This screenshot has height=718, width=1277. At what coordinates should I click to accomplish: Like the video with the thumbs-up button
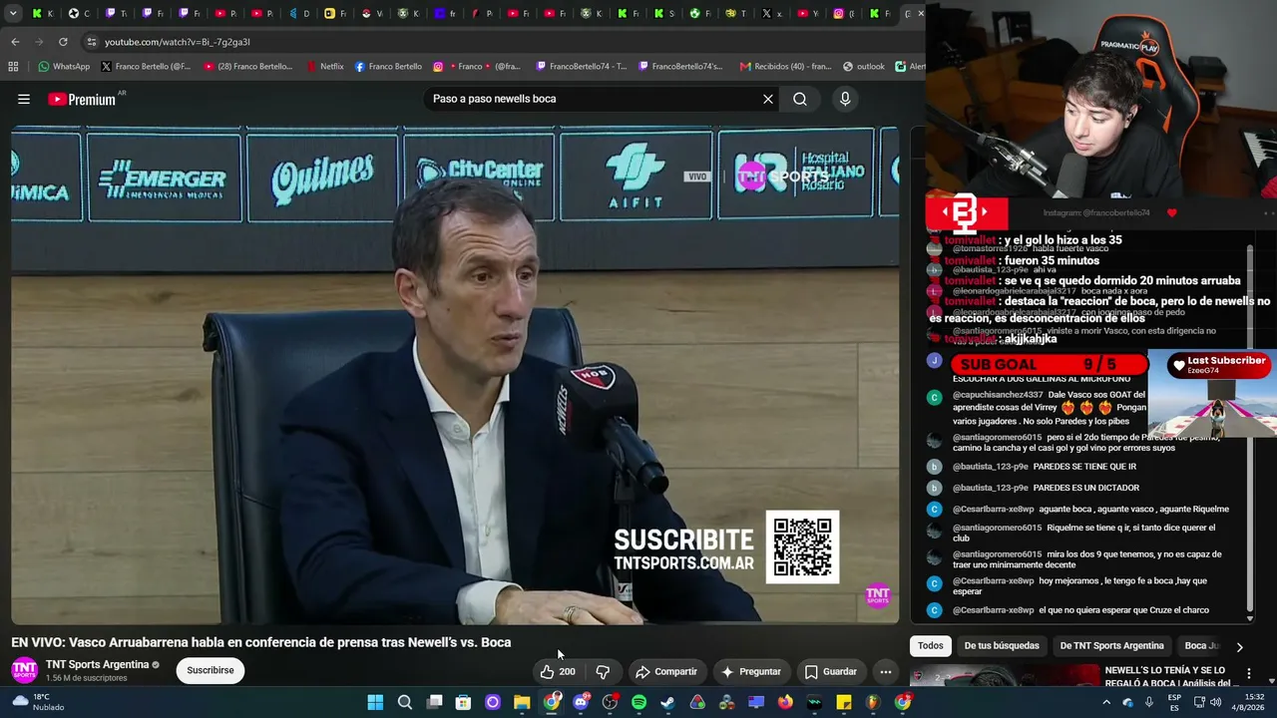pos(558,671)
